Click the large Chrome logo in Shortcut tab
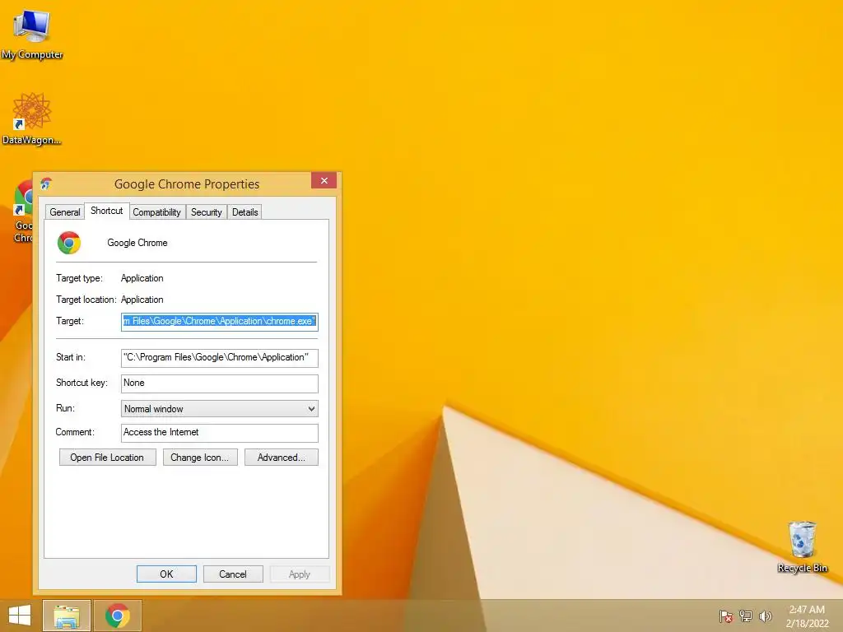The width and height of the screenshot is (843, 632). [69, 243]
